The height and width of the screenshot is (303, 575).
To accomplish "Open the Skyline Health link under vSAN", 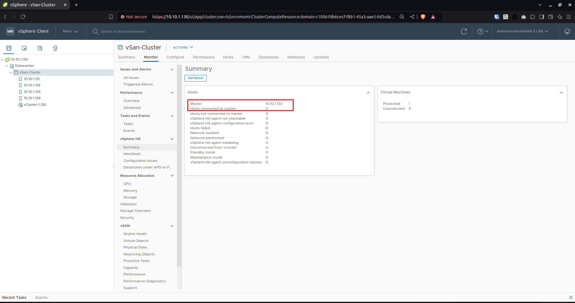I will [x=135, y=234].
